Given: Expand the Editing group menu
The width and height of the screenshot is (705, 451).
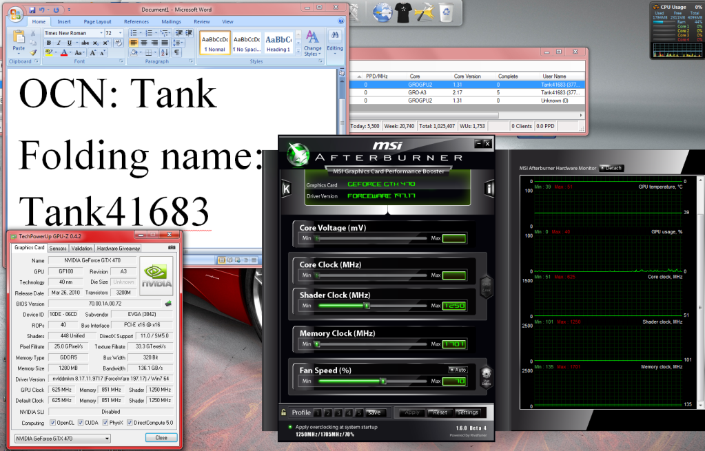Looking at the screenshot, I should [x=335, y=43].
